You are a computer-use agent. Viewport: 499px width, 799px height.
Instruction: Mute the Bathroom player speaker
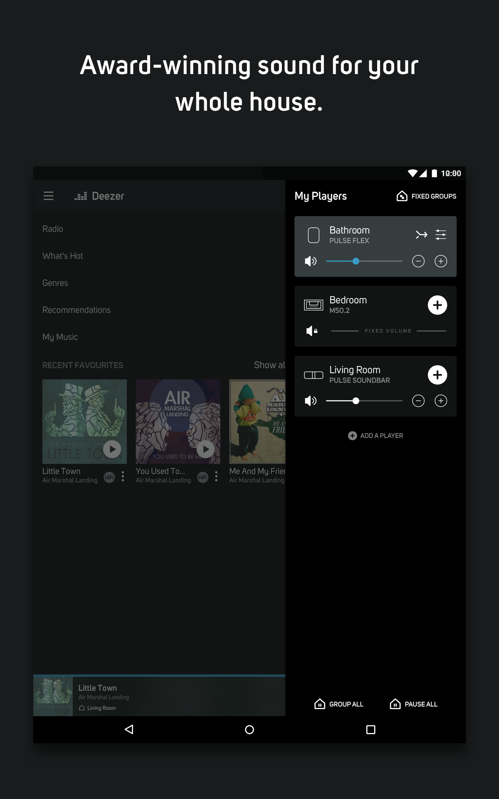[311, 261]
